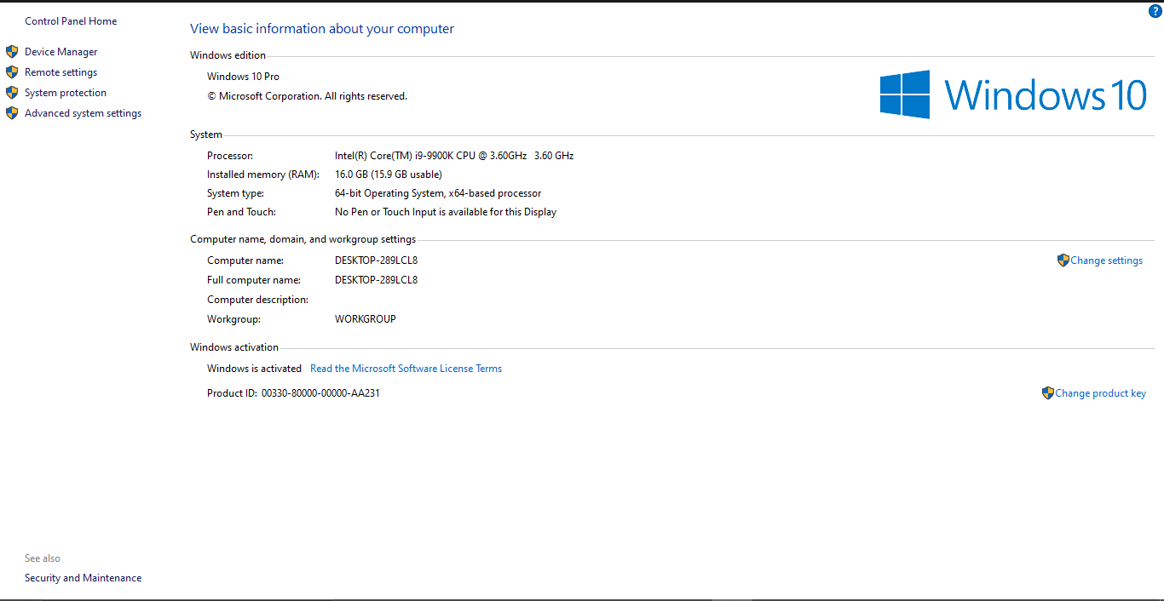Click the Product ID '00330-80000-00000-AA231'

click(320, 393)
